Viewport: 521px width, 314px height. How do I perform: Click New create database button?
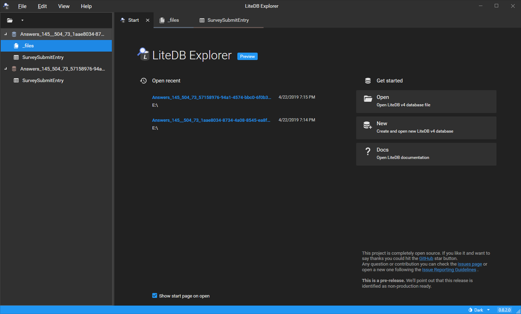tap(426, 128)
